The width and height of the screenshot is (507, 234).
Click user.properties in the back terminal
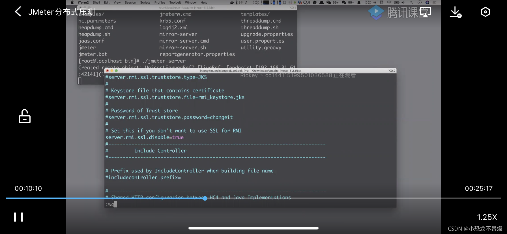coord(262,41)
